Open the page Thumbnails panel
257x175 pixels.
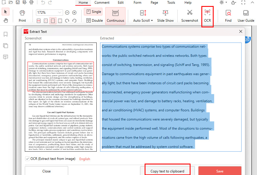click(x=5, y=45)
